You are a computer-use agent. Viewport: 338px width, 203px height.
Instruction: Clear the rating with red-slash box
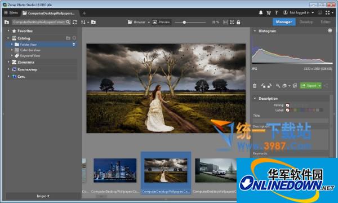point(287,105)
